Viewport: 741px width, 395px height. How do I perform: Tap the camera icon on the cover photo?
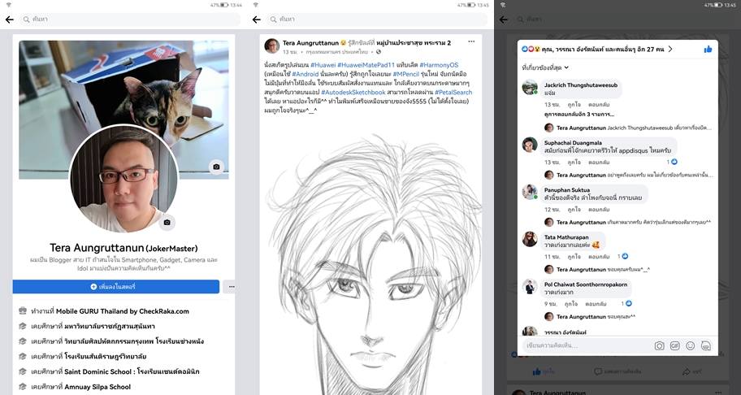coord(216,167)
